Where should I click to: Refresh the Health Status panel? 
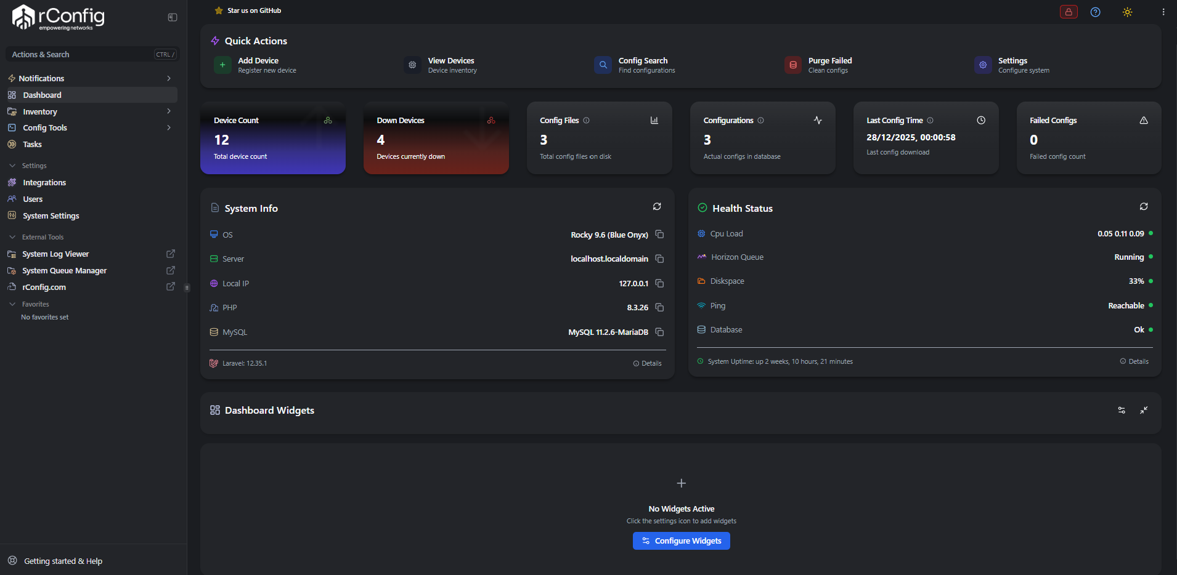[x=1144, y=207]
